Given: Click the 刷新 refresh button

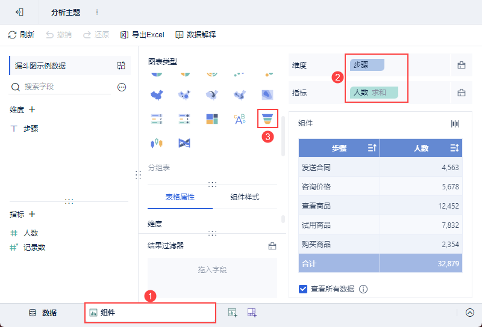Looking at the screenshot, I should pos(21,35).
